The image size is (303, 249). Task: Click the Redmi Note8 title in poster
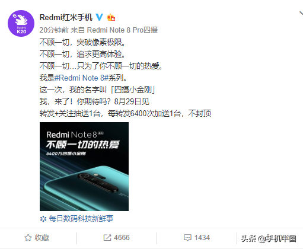tap(72, 135)
